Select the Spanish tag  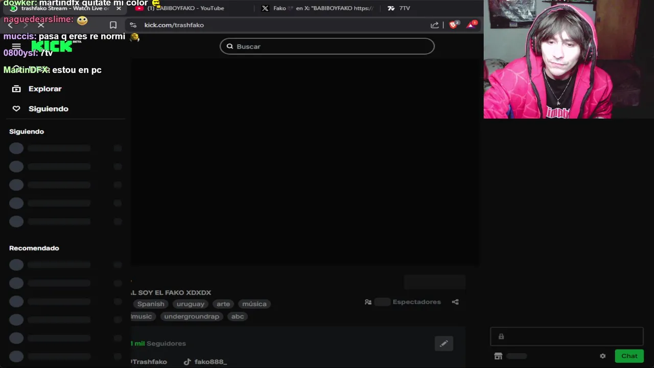151,304
